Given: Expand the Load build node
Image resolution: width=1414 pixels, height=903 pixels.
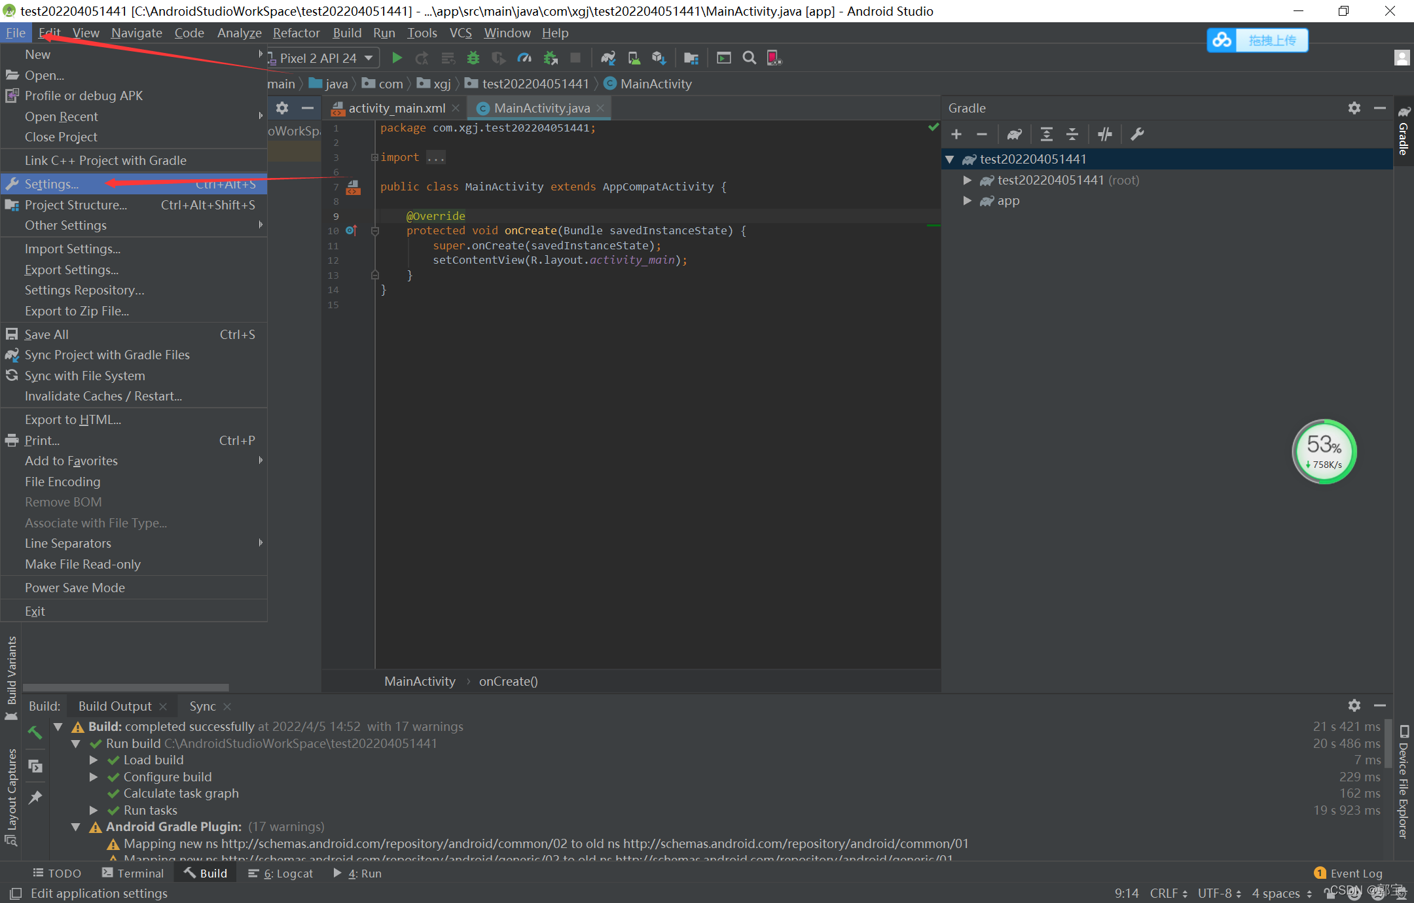Looking at the screenshot, I should (x=94, y=760).
